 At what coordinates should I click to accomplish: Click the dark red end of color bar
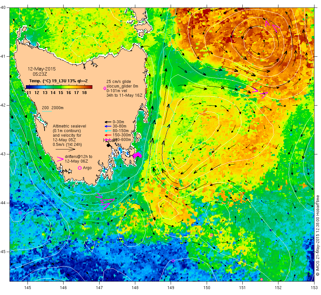pos(91,87)
